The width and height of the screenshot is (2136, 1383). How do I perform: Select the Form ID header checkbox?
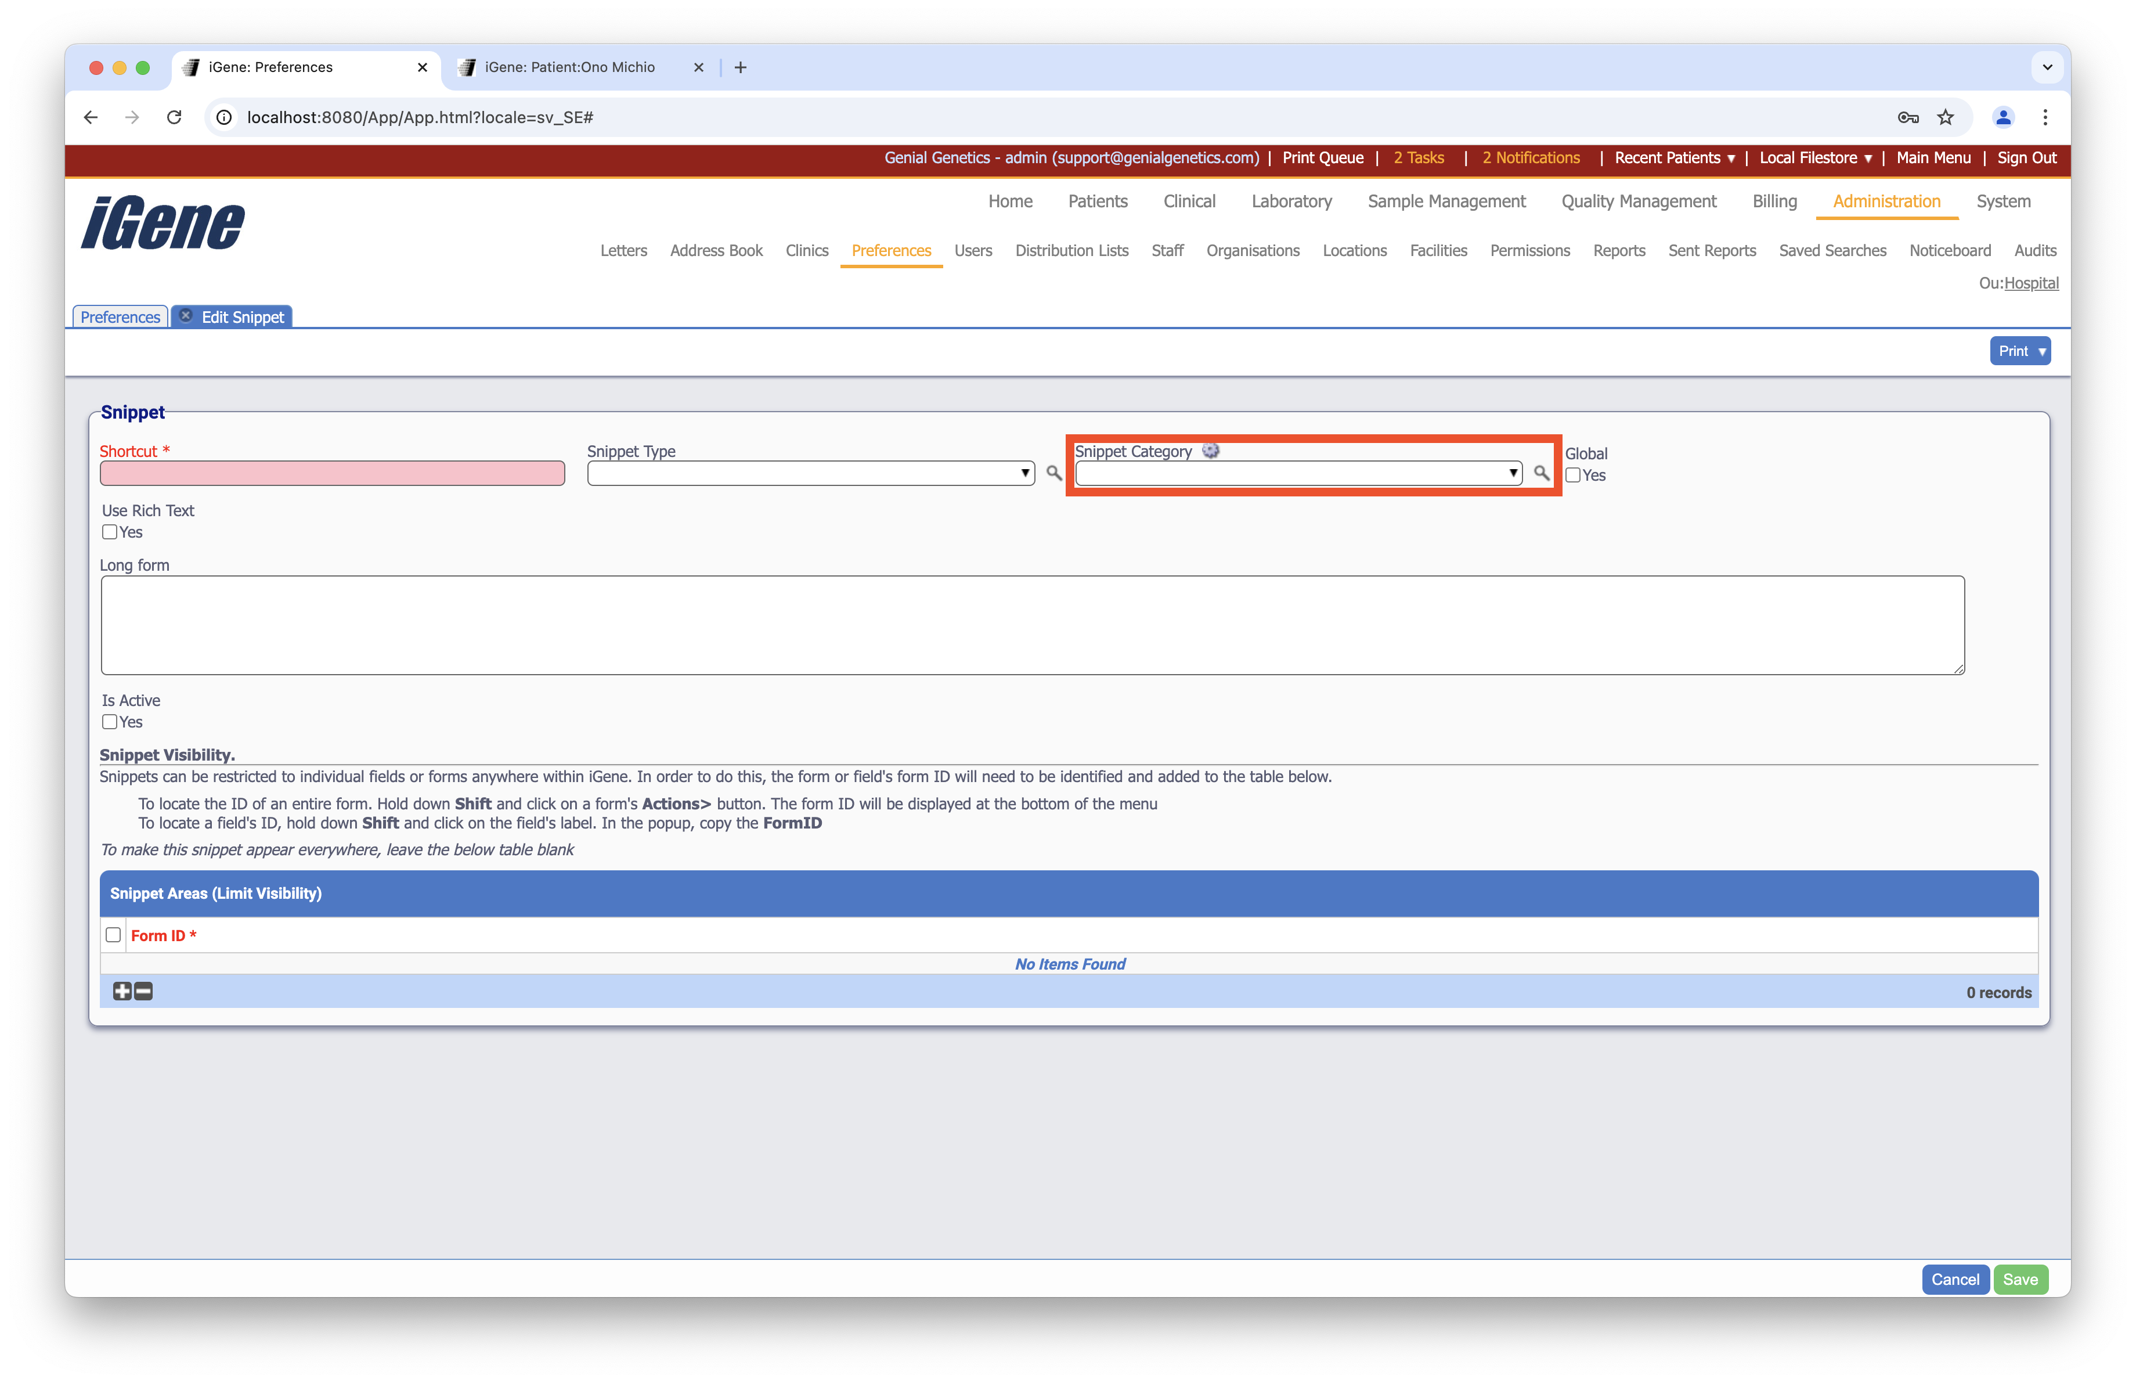click(113, 934)
